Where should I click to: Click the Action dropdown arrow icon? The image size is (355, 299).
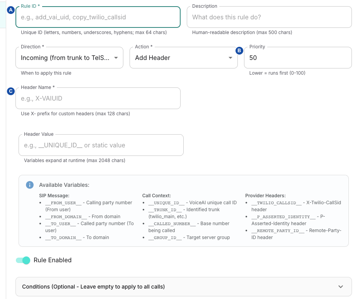[230, 58]
